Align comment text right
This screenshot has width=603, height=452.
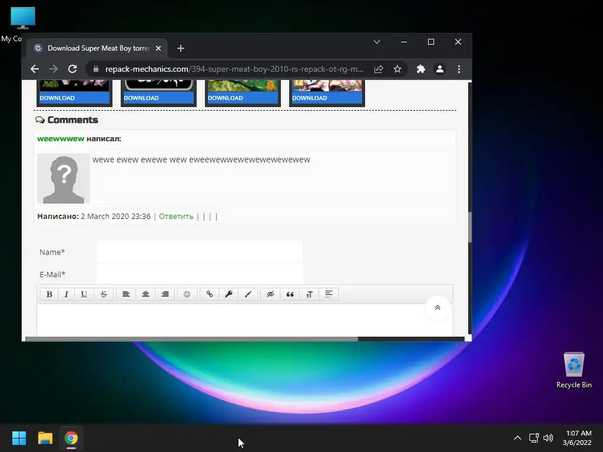165,294
